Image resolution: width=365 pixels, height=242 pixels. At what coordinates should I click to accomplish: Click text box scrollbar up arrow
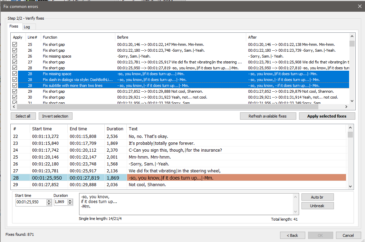295,197
